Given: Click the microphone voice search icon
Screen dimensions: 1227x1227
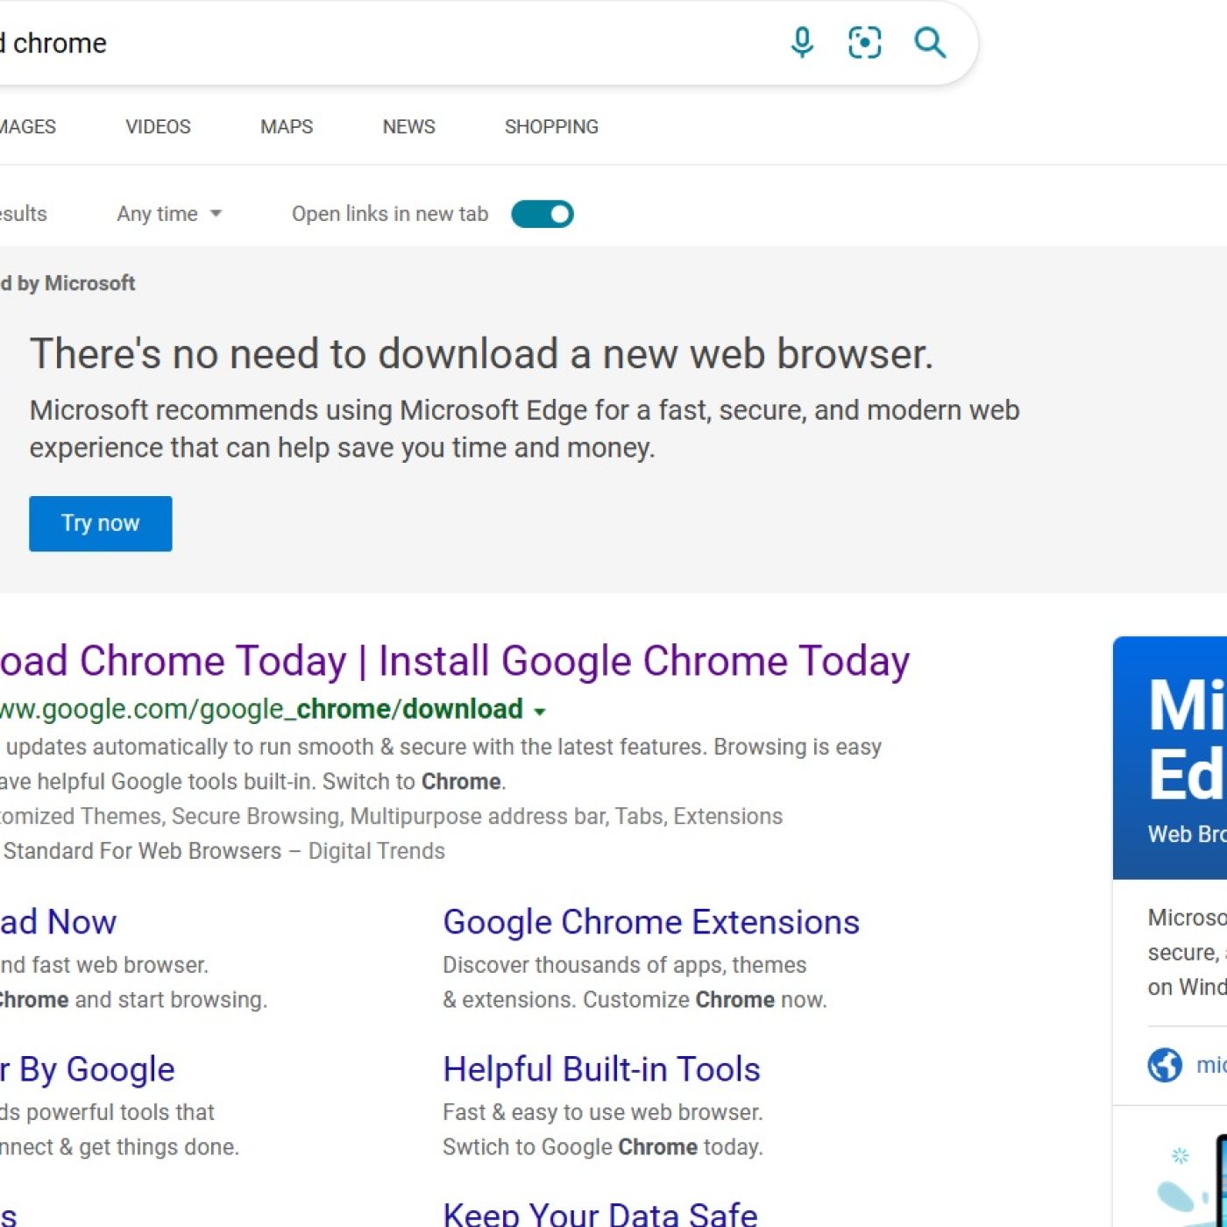Looking at the screenshot, I should (802, 42).
